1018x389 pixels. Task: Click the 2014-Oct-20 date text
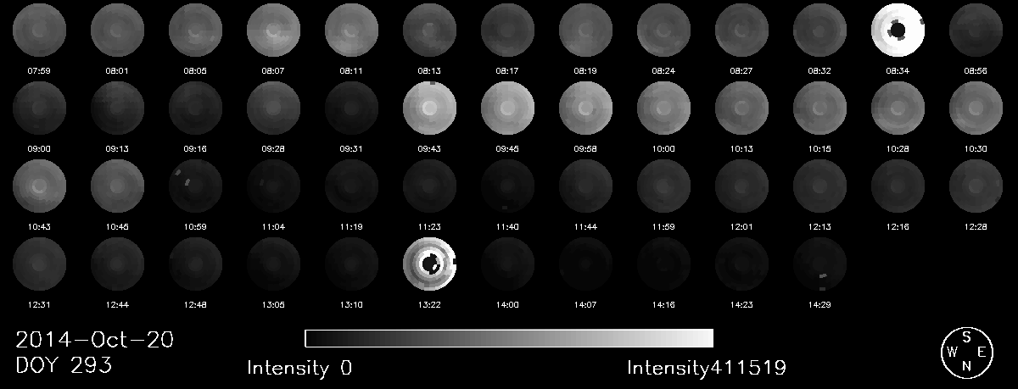95,341
